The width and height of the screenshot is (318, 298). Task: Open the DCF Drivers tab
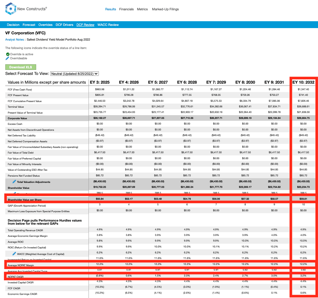[65, 25]
